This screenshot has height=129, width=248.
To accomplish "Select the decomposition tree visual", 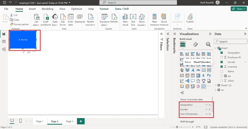I will [187, 81].
